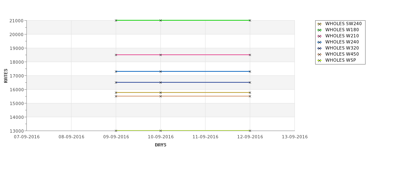The height and width of the screenshot is (174, 396).
Task: Click the orange W450 point on 10-09-2016
Action: [x=160, y=97]
